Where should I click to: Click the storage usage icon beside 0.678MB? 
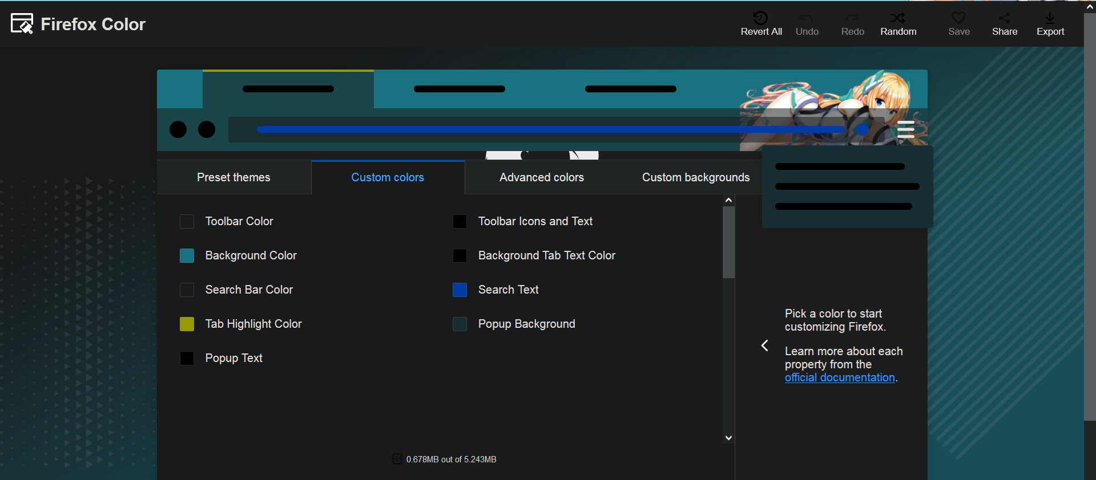(397, 459)
